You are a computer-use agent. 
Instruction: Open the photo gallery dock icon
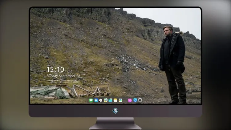pos(120,100)
